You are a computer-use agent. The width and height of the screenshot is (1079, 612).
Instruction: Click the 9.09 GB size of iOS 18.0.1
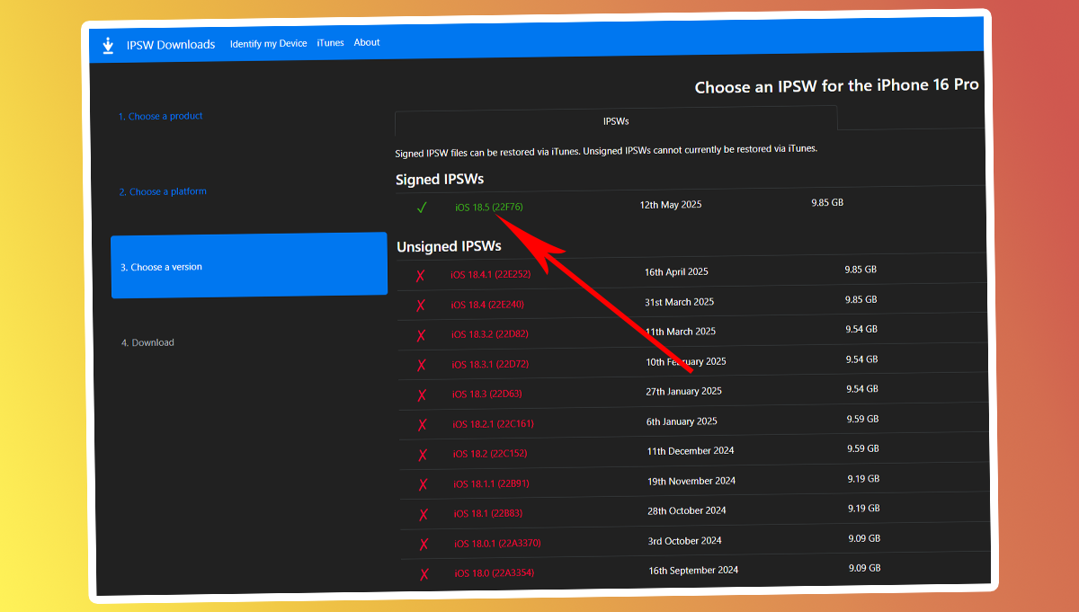864,538
